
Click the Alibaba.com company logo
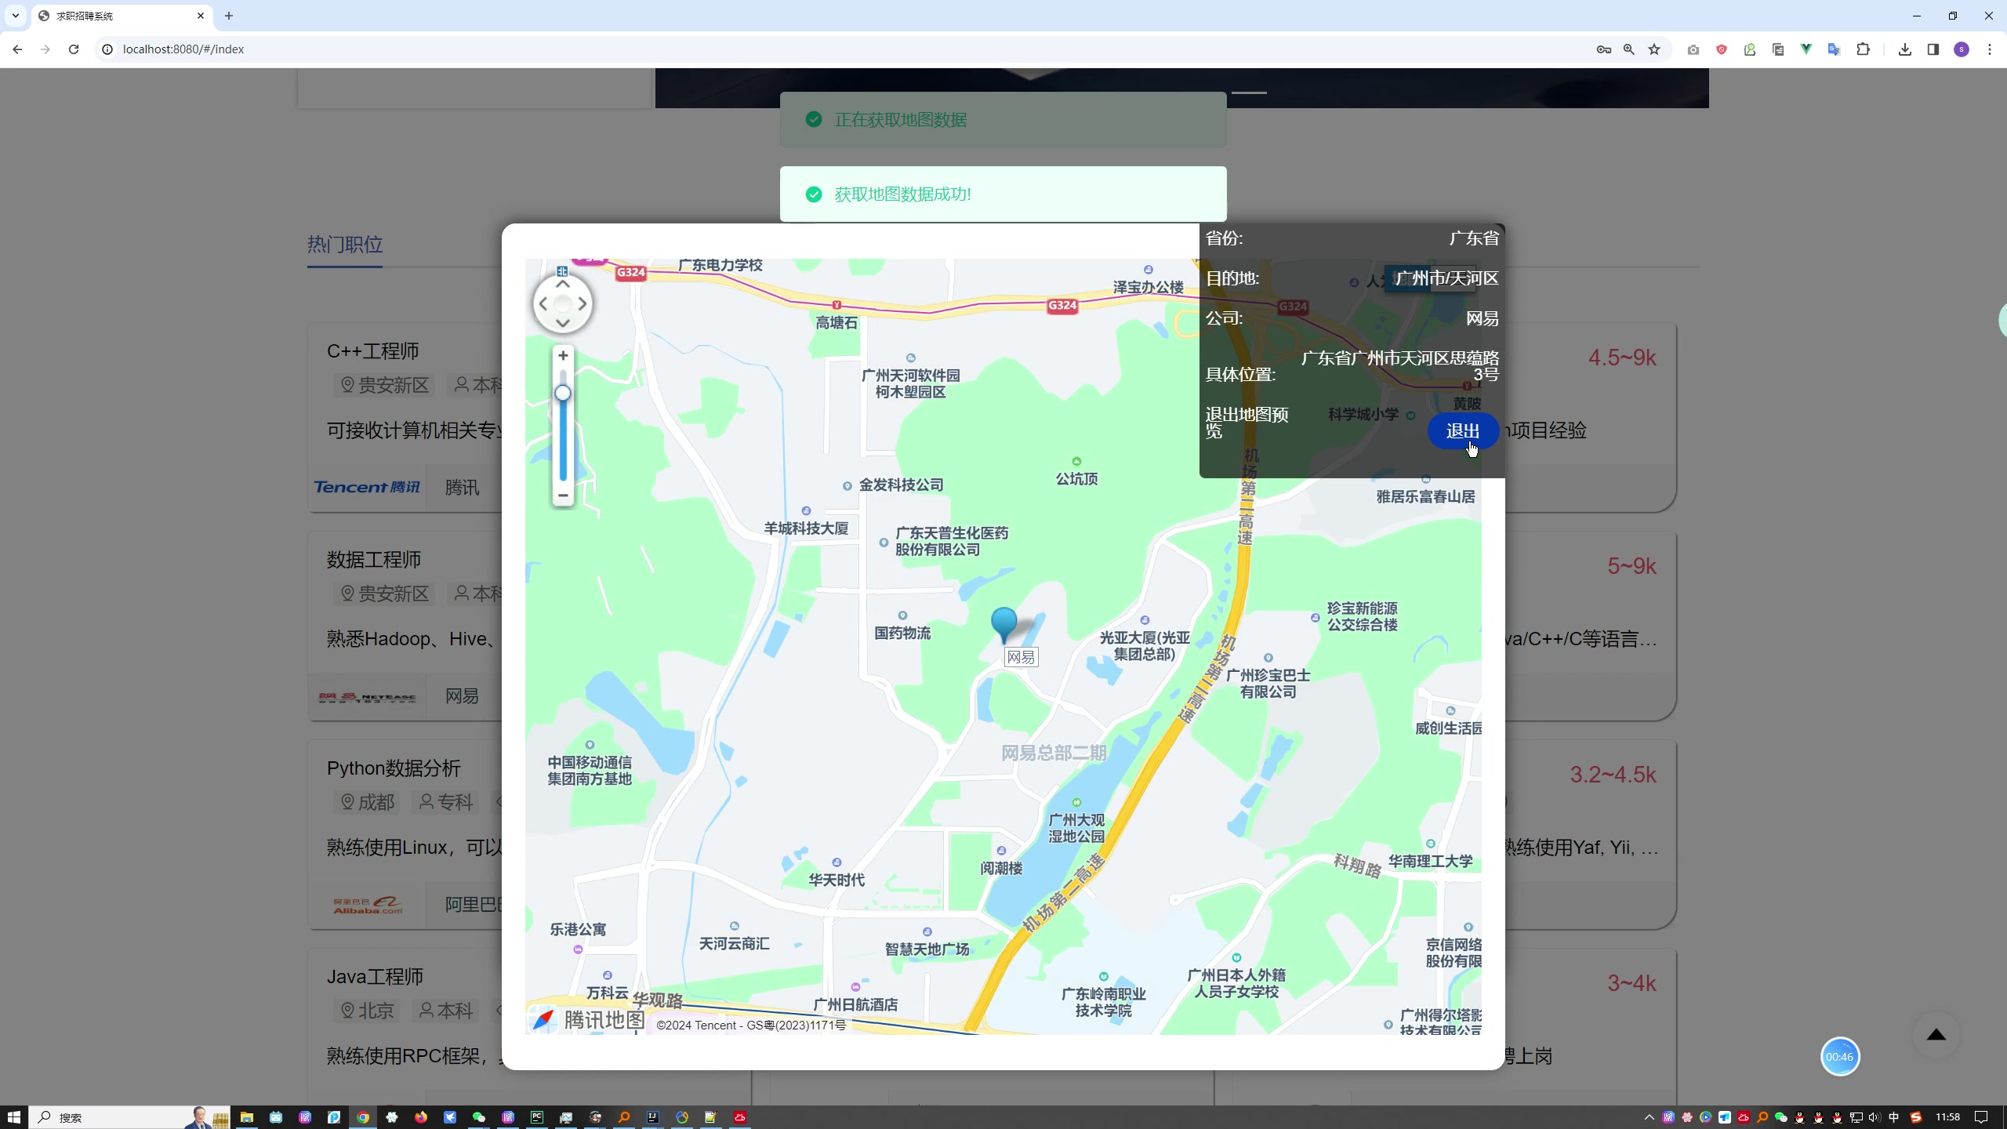[x=368, y=905]
